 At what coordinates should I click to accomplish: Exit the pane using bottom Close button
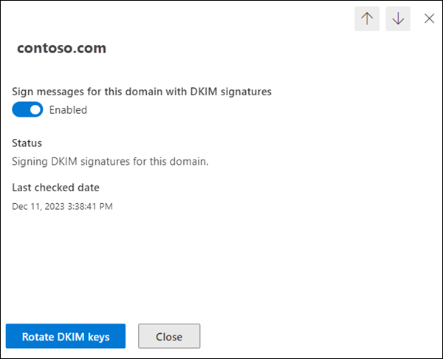[x=169, y=336]
